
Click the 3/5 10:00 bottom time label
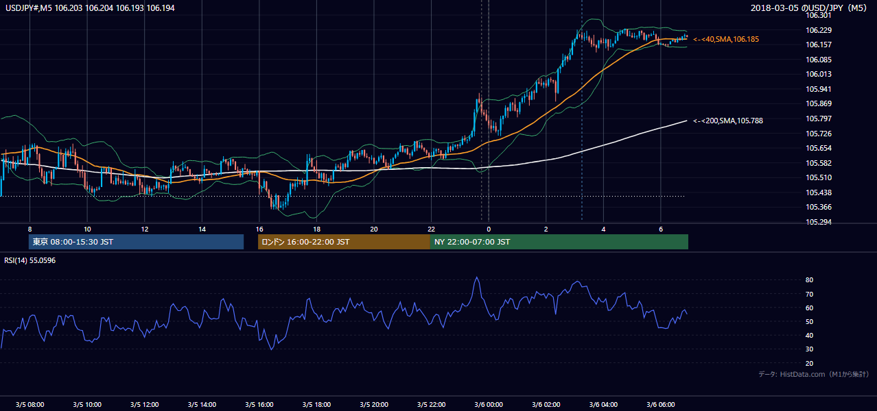87,405
